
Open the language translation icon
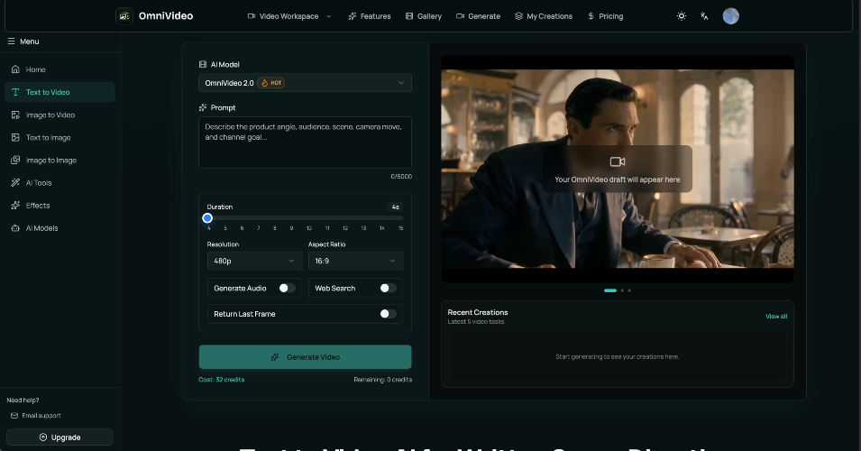[x=704, y=16]
